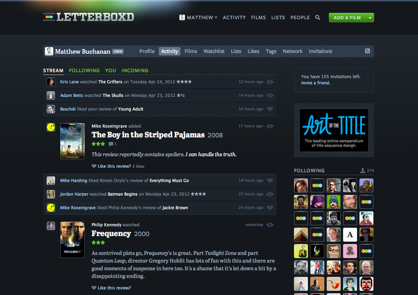This screenshot has width=418, height=295.
Task: Click The Grifters film link
Action: point(110,82)
